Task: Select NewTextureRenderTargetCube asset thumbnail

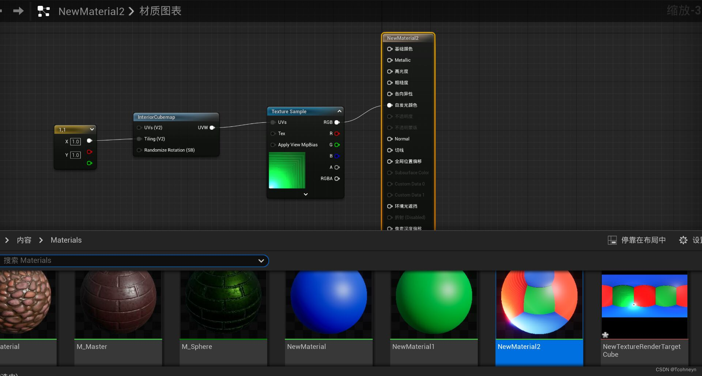Action: point(645,304)
